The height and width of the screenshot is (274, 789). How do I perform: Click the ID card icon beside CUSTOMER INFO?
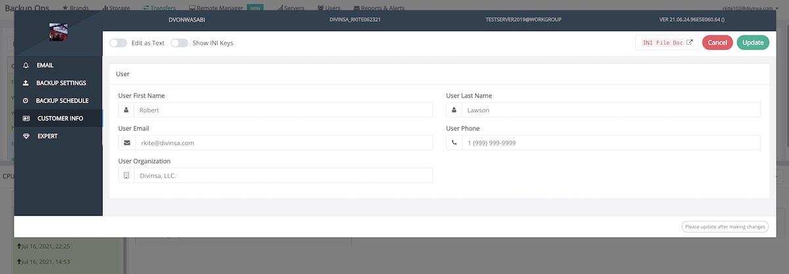coord(26,118)
